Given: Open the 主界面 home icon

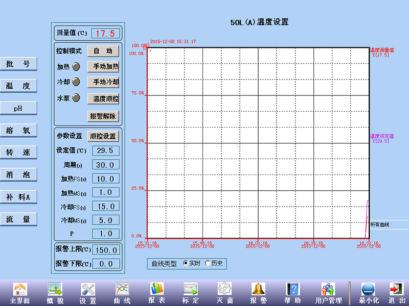Looking at the screenshot, I should (x=20, y=289).
